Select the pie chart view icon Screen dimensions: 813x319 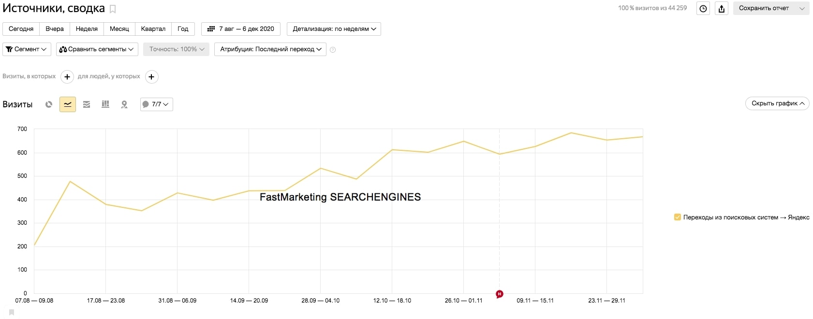pos(49,104)
